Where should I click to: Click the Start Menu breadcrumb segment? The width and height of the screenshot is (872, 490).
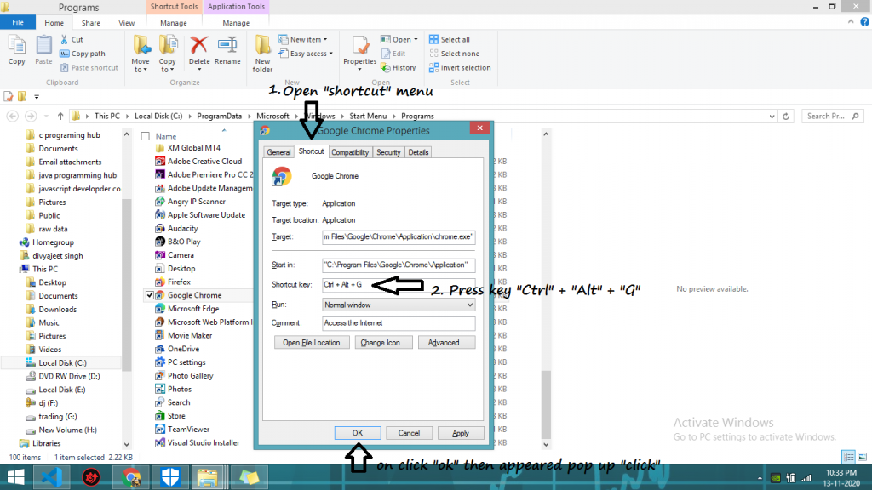[x=368, y=116]
